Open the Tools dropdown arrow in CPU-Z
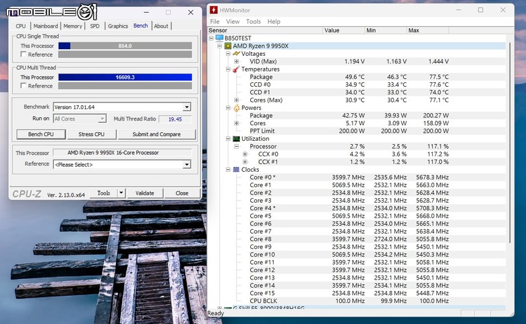 (121, 193)
